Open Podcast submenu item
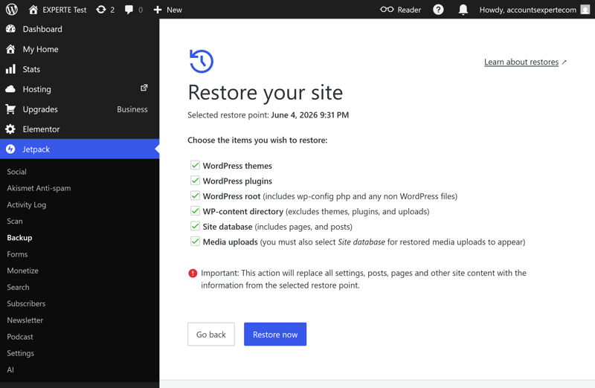The width and height of the screenshot is (595, 388). (20, 337)
